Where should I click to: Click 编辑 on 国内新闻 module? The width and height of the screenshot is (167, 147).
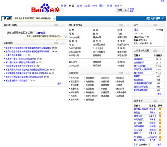[56, 43]
